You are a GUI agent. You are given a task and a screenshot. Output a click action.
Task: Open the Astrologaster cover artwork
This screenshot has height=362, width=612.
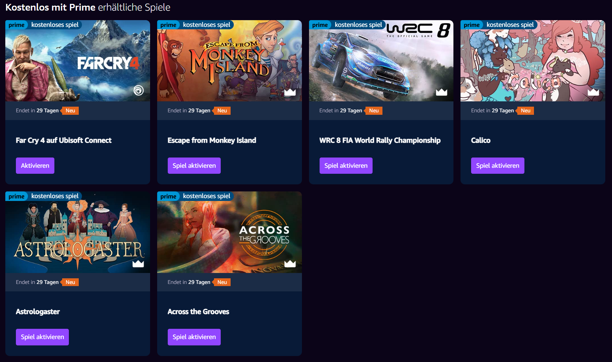78,232
